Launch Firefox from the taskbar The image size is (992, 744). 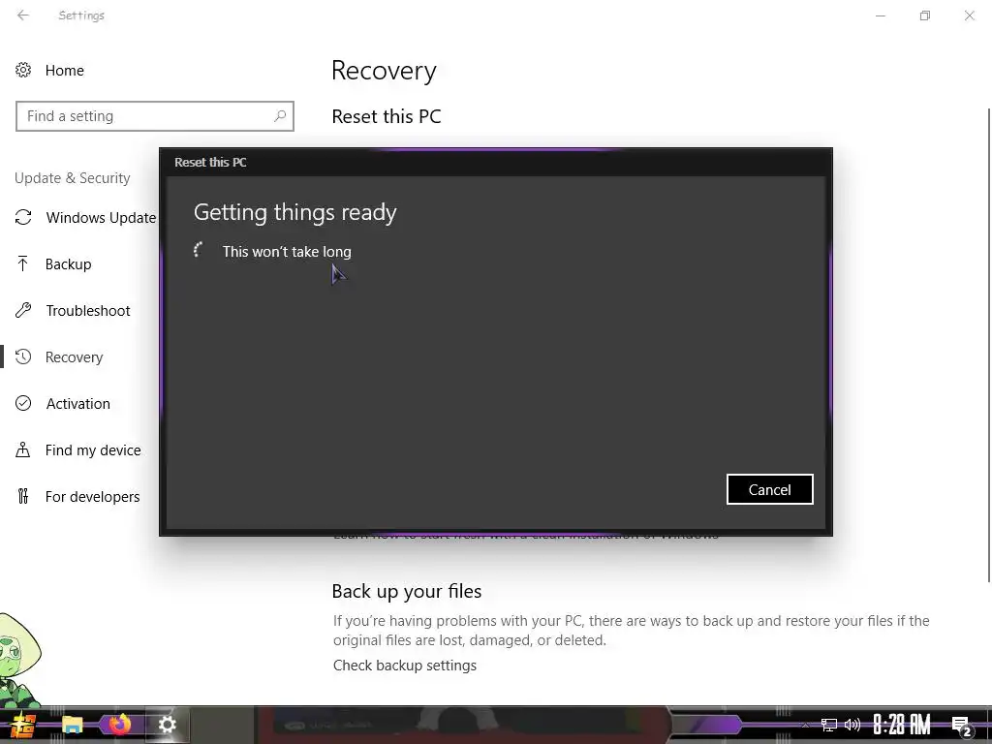tap(119, 725)
